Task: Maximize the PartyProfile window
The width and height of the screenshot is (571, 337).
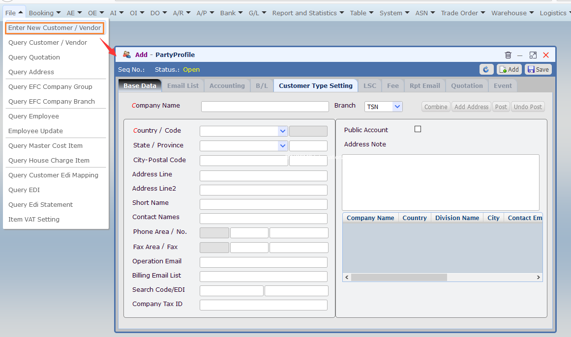Action: [x=533, y=55]
